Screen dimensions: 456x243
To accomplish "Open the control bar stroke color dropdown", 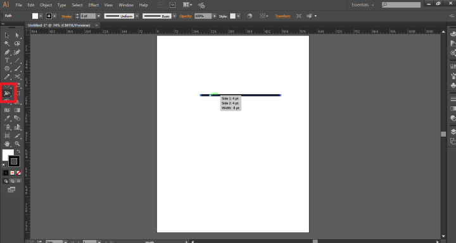I will point(54,16).
